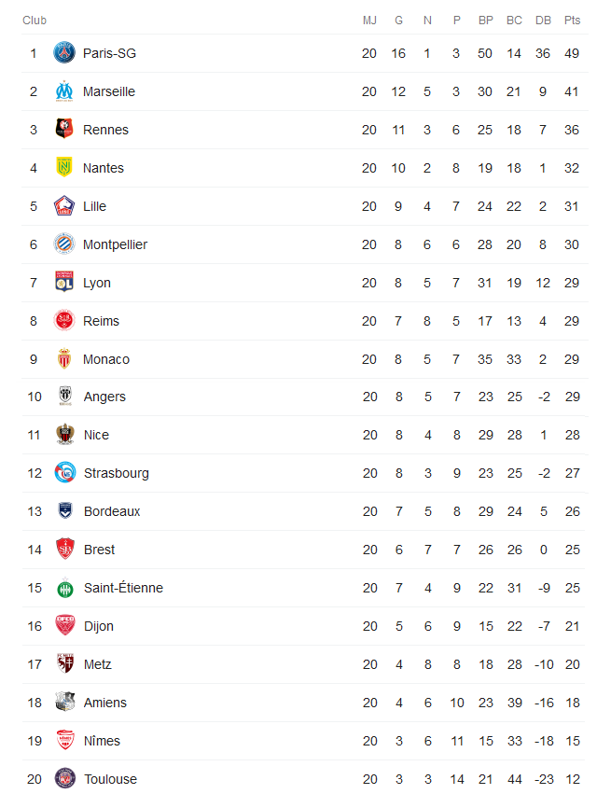Select the Strasbourg blue circular logo
The height and width of the screenshot is (808, 597).
point(65,472)
